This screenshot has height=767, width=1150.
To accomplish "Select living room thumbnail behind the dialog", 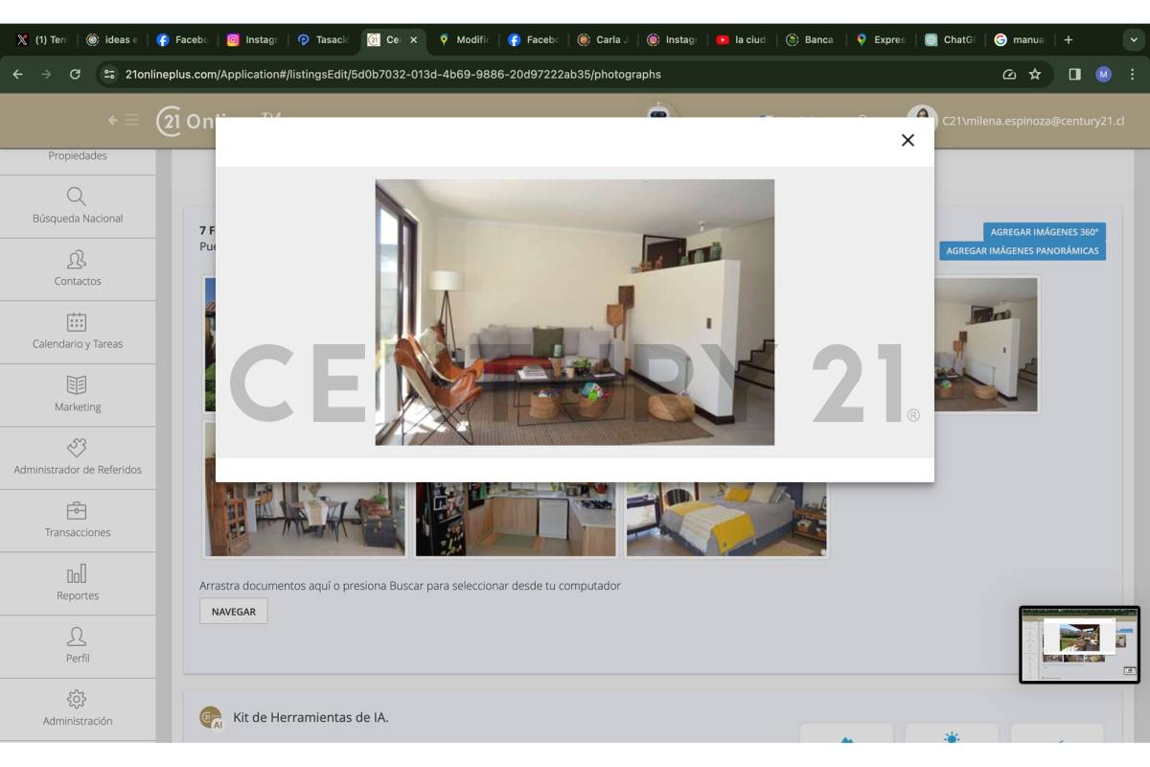I will pos(986,345).
